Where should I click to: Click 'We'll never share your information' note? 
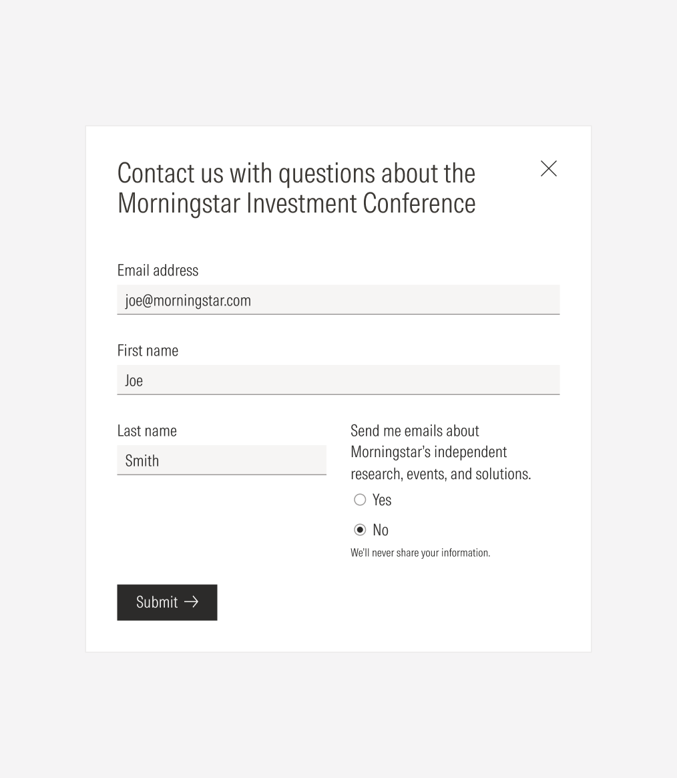420,553
